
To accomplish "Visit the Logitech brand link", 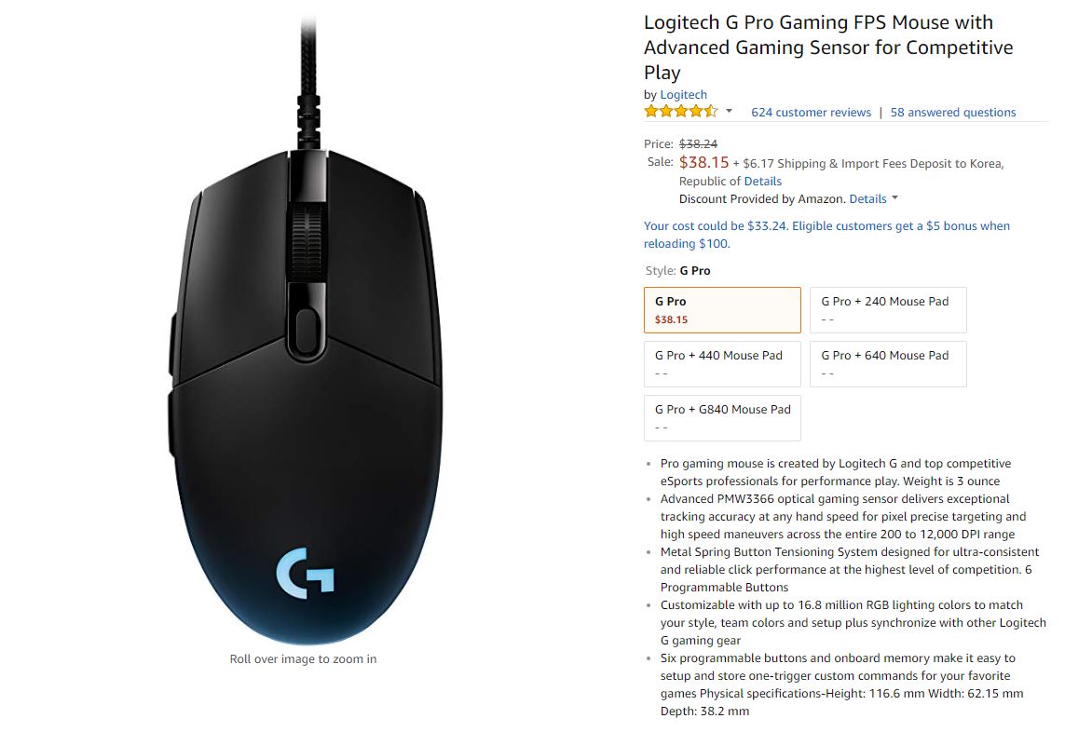I will coord(683,94).
